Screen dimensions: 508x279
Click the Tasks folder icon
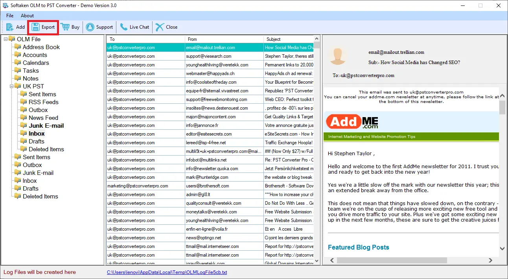tap(17, 71)
